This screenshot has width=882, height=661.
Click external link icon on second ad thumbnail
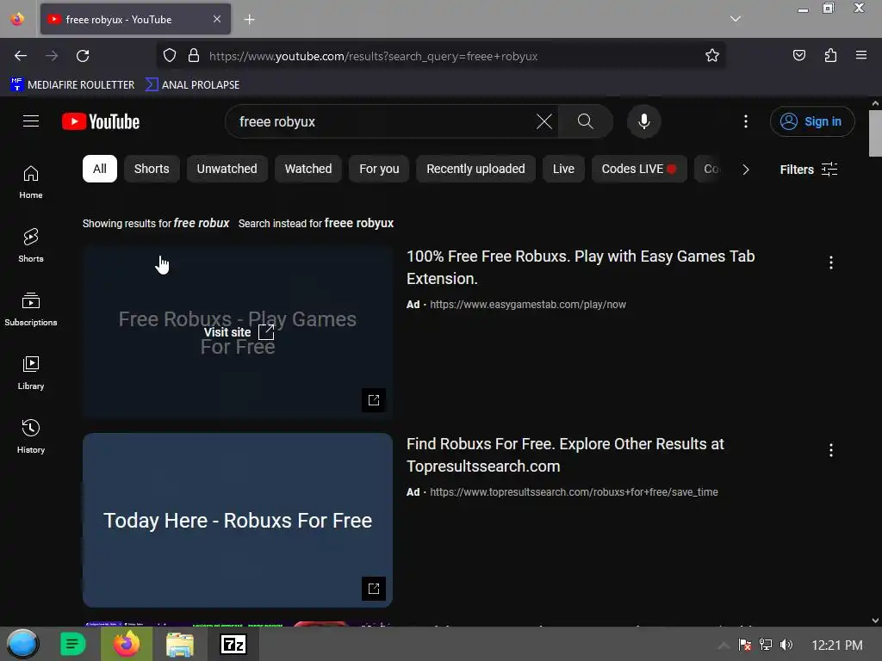pyautogui.click(x=374, y=589)
